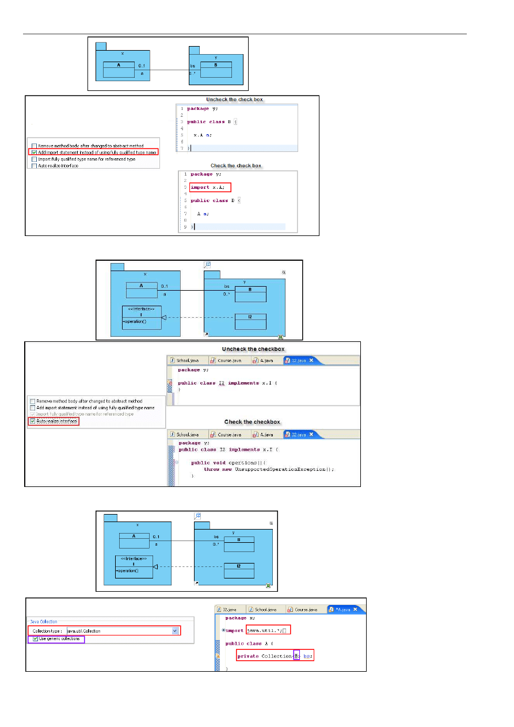Click resource icon above package y in middle diagram
The height and width of the screenshot is (727, 514).
(x=208, y=264)
